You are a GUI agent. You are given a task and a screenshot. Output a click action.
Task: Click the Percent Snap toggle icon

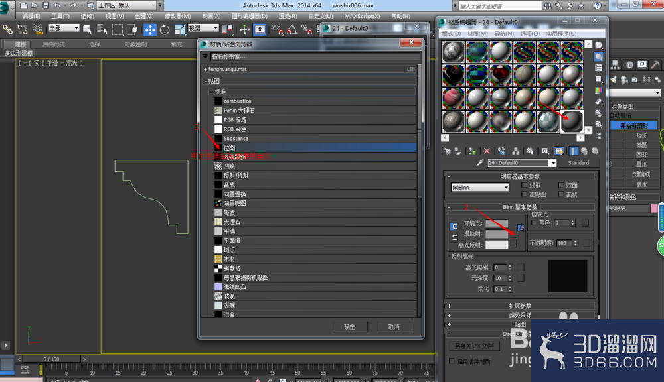307,29
